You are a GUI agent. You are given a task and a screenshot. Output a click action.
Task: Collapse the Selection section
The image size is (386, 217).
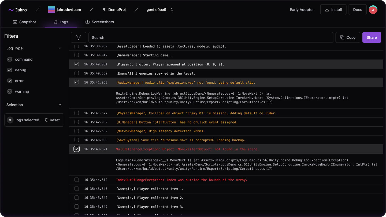coord(60,105)
